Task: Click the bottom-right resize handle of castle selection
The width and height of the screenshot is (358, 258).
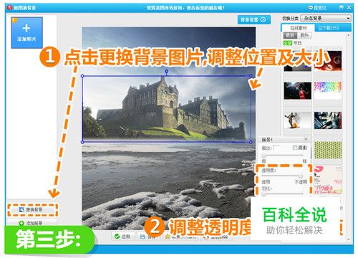Action: [x=251, y=142]
